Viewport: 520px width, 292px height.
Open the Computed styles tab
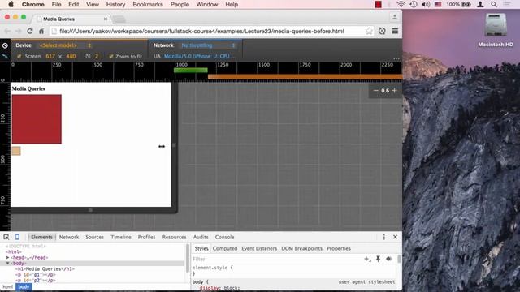pos(225,249)
